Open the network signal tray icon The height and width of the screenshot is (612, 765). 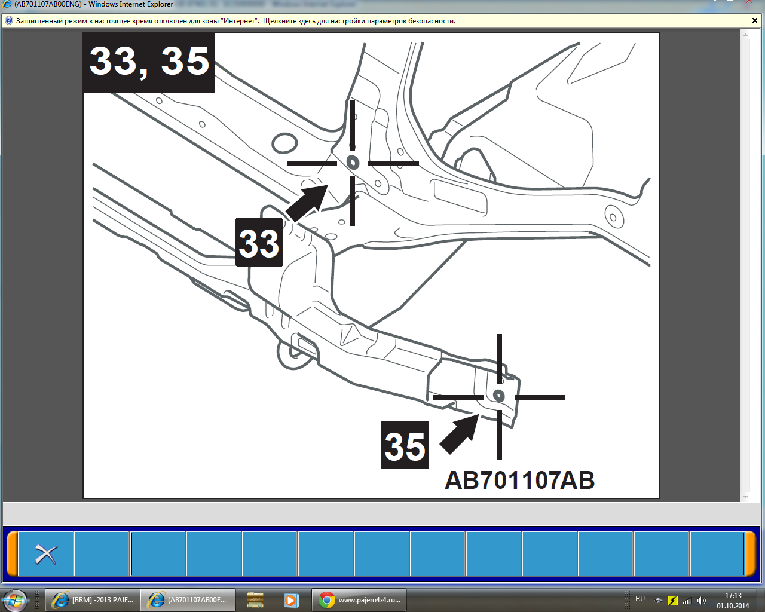[x=687, y=601]
